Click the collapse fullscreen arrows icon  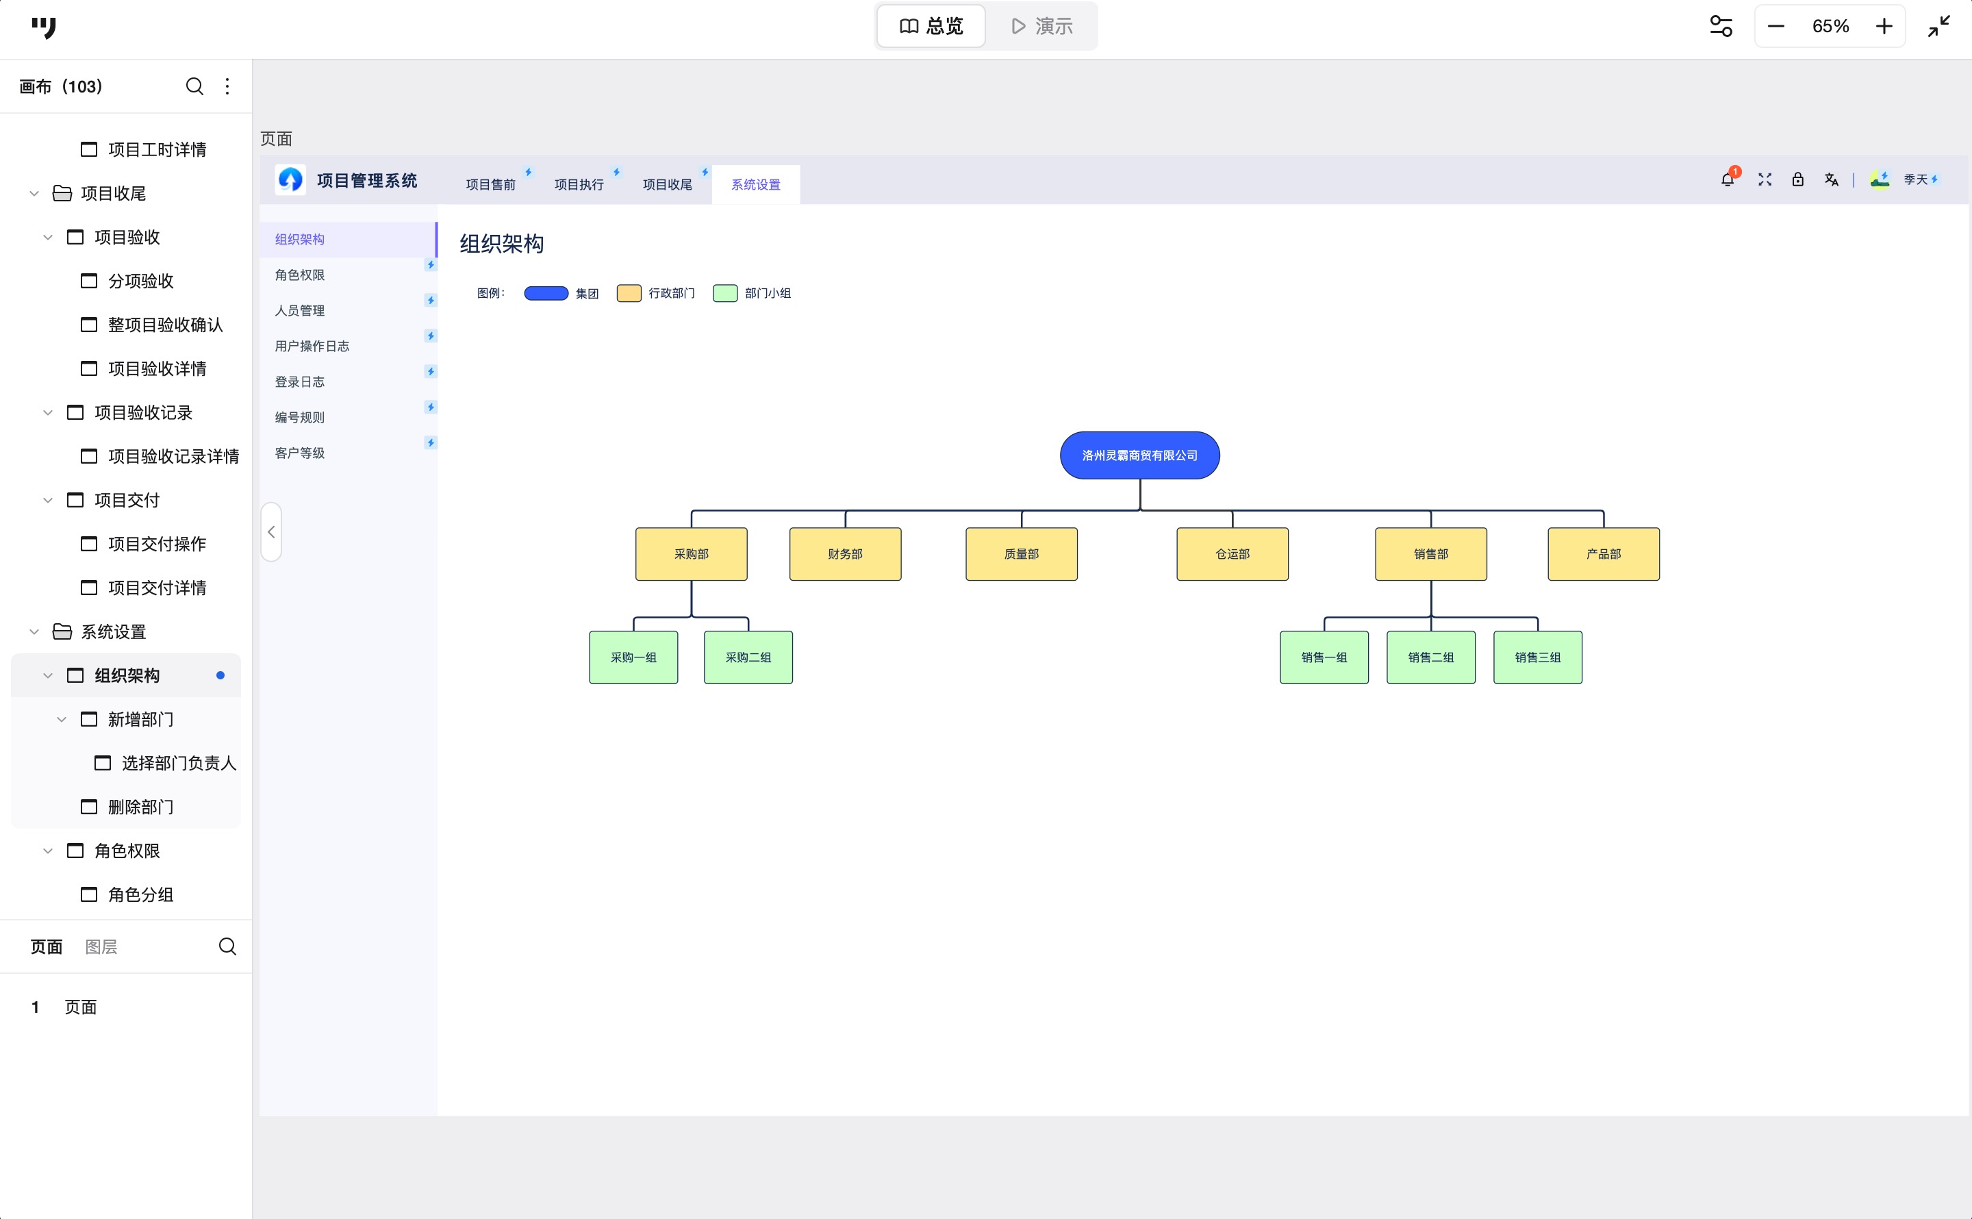click(x=1938, y=27)
